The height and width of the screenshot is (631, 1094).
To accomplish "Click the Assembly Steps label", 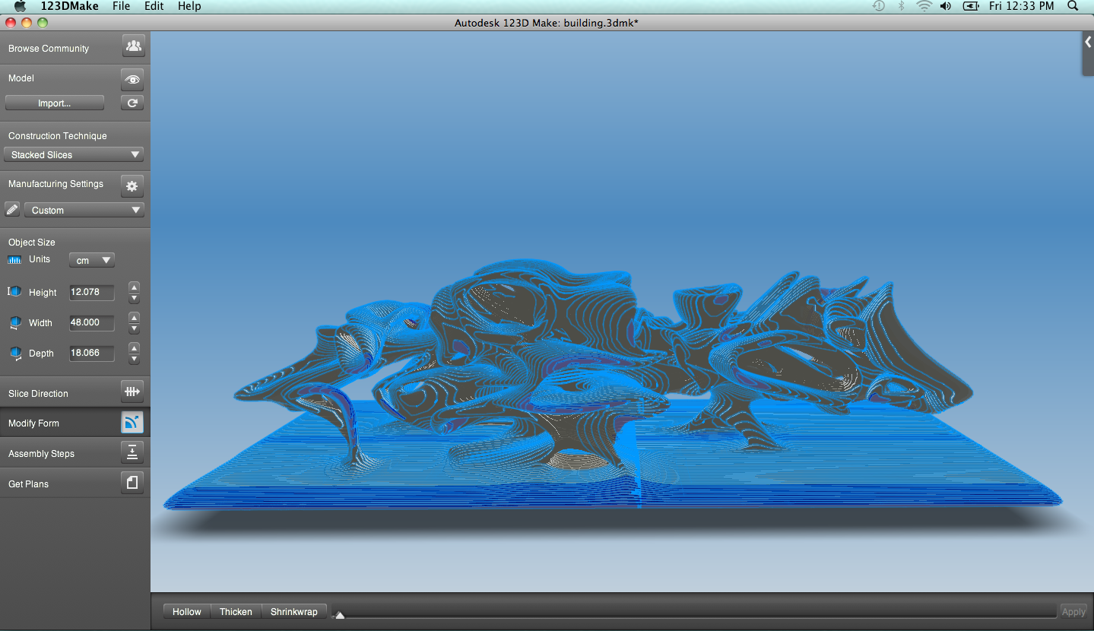I will pos(41,453).
